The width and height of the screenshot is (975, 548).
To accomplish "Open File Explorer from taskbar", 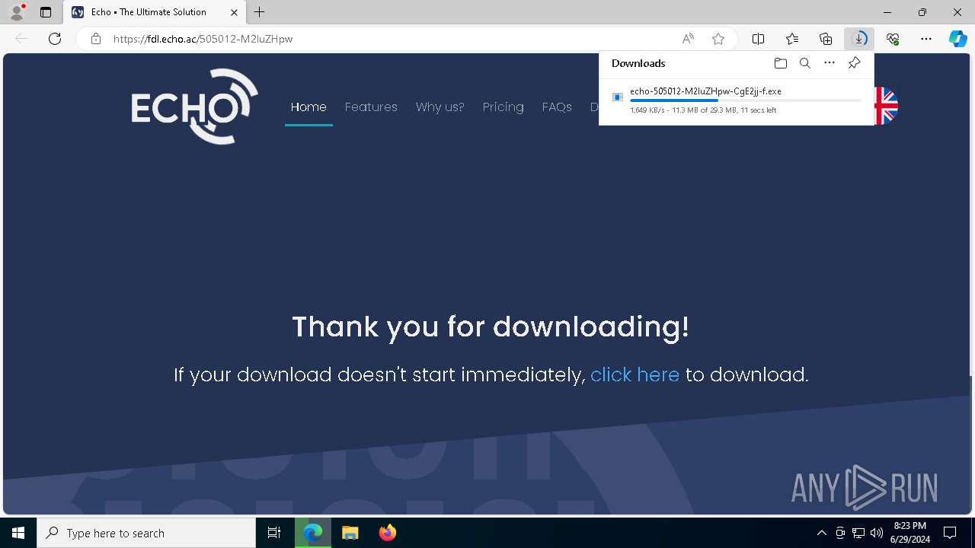I will tap(350, 533).
